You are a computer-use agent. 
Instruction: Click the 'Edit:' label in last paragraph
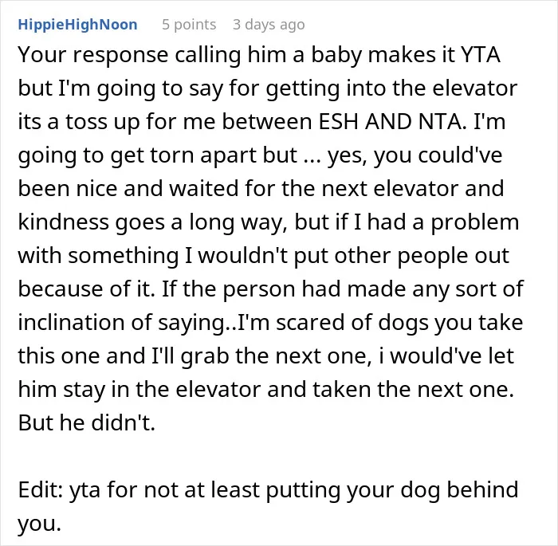(41, 489)
